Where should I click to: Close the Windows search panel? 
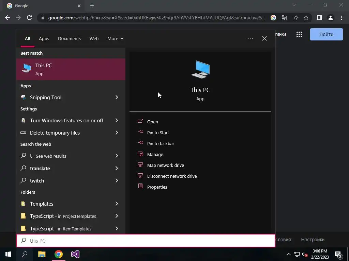point(264,38)
